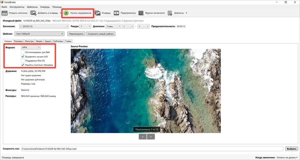Screen dimensions: 300x160
Task: Open the Заголовок title dropdown
Action: (x=44, y=26)
